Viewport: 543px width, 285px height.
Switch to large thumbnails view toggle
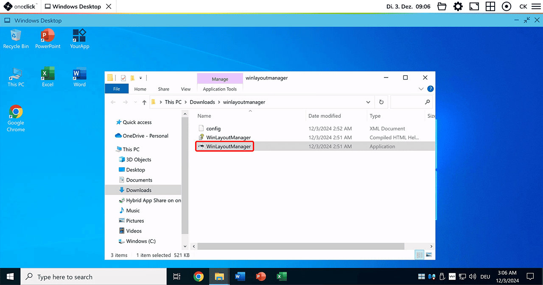pos(429,255)
